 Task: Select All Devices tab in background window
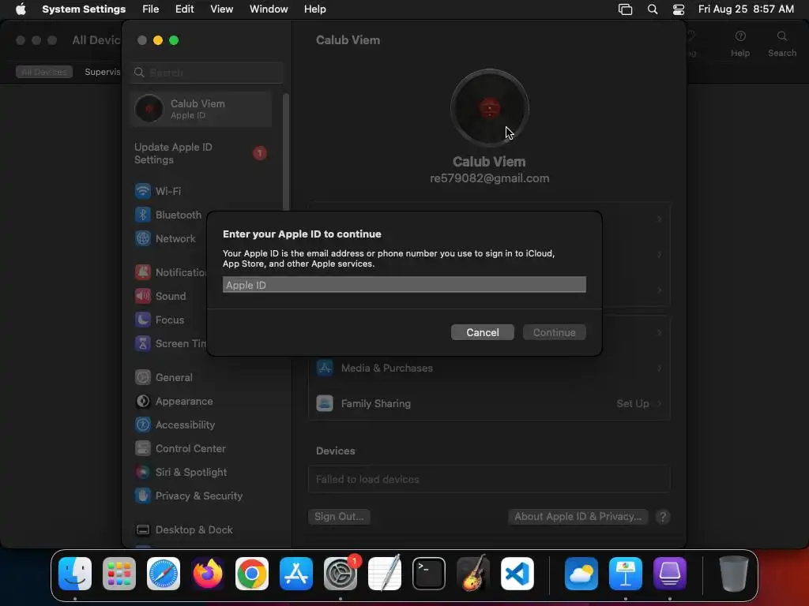click(x=44, y=72)
